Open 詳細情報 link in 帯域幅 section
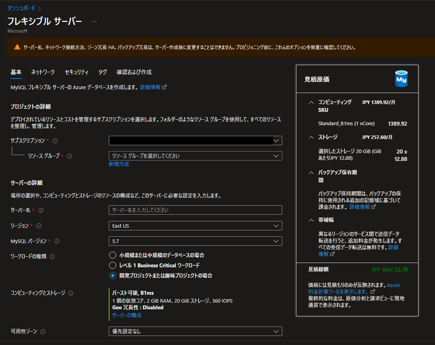The height and width of the screenshot is (345, 435). (358, 251)
